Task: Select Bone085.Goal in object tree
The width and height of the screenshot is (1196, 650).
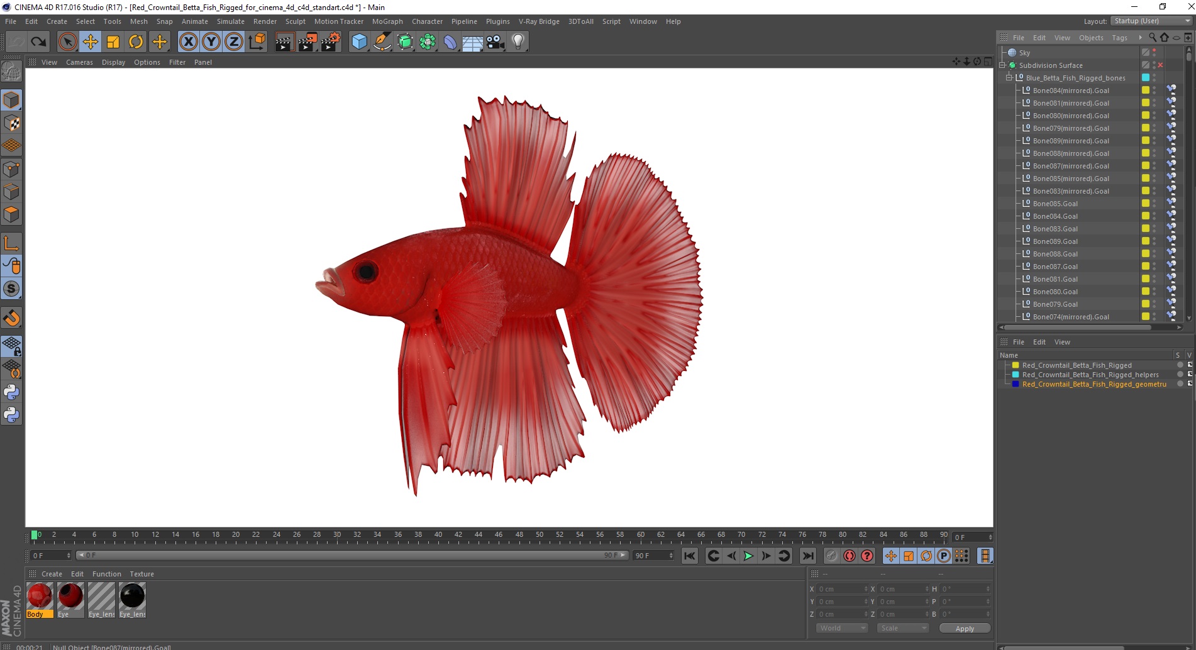Action: coord(1055,204)
